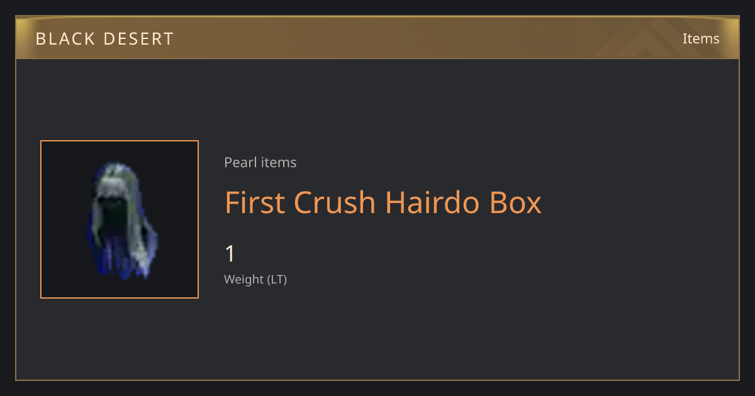Select the (LT) unit text
Screen dimensions: 755x396
(x=277, y=280)
